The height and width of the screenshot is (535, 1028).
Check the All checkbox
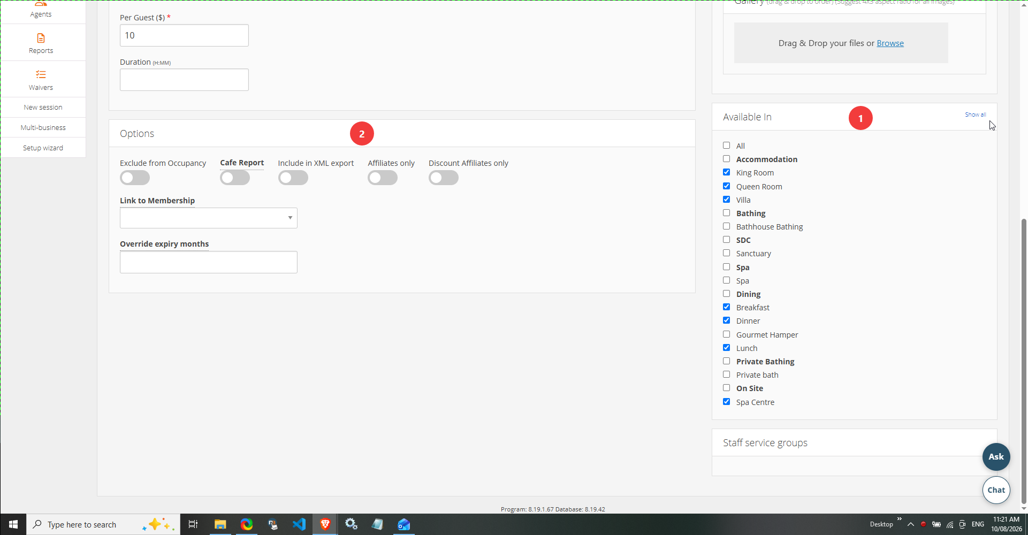tap(726, 146)
